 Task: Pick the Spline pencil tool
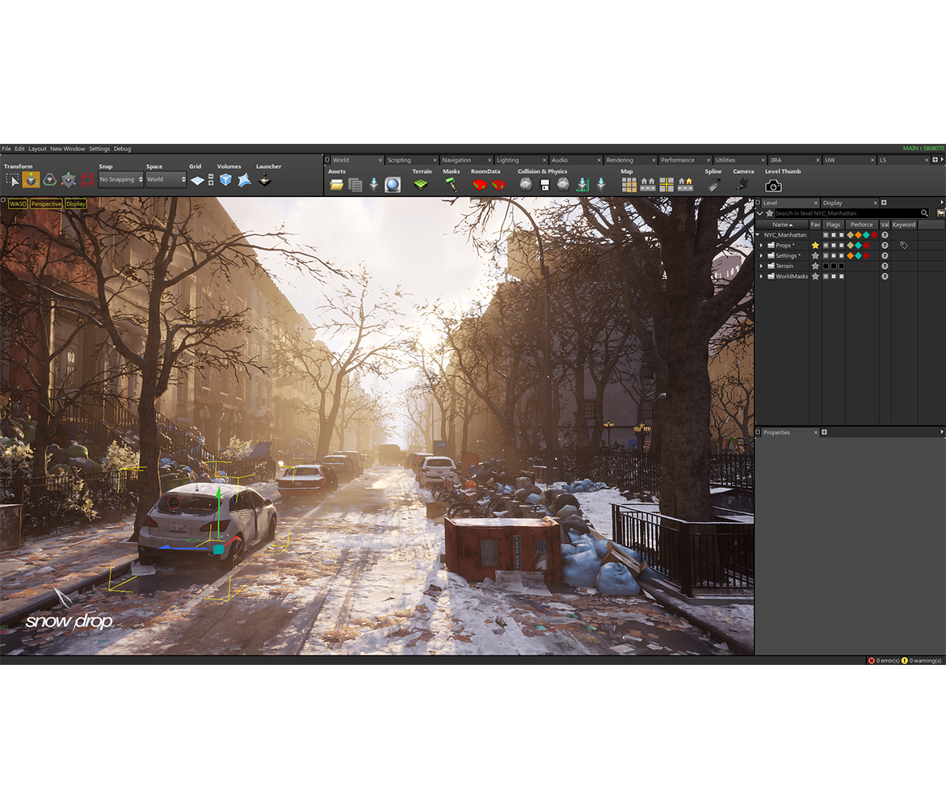(714, 185)
